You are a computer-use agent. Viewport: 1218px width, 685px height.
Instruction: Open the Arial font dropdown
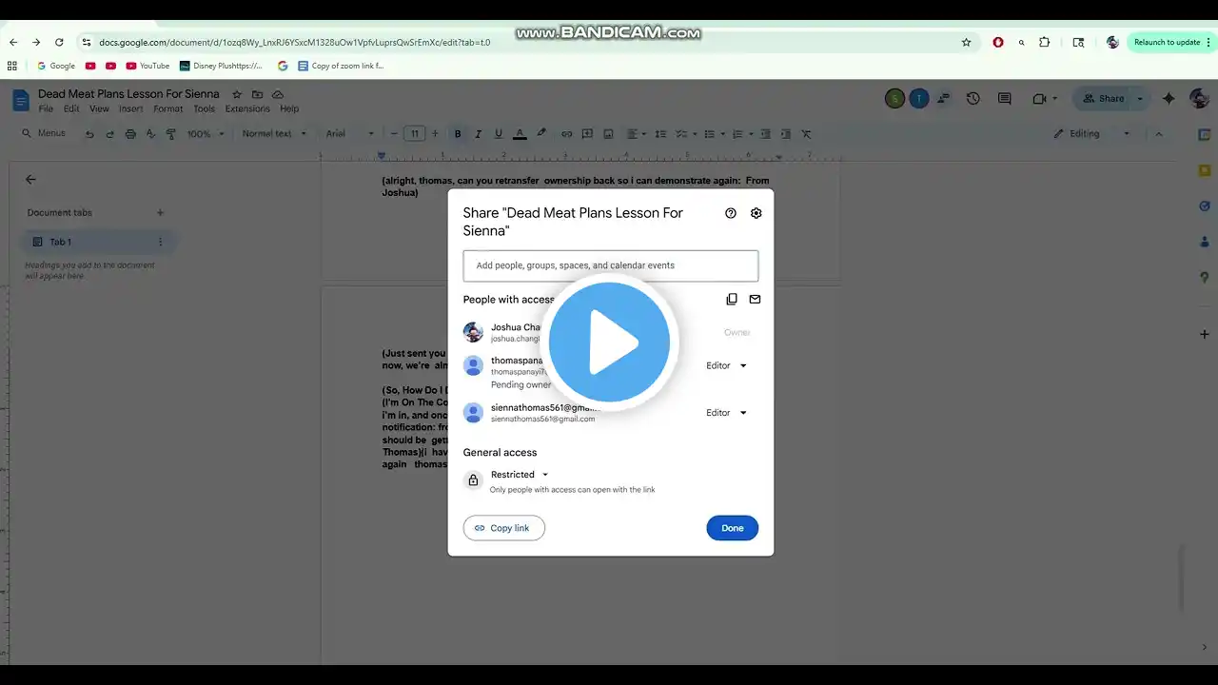pyautogui.click(x=350, y=134)
